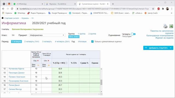Uncheck Только суммативные оценки checkbox

(x=92, y=41)
